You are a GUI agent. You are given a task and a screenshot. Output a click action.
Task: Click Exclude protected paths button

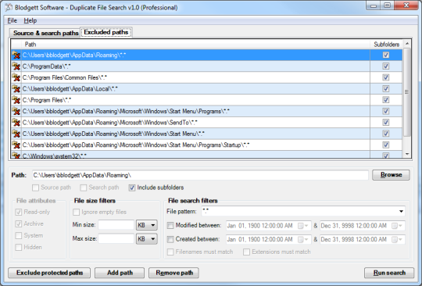pyautogui.click(x=49, y=273)
